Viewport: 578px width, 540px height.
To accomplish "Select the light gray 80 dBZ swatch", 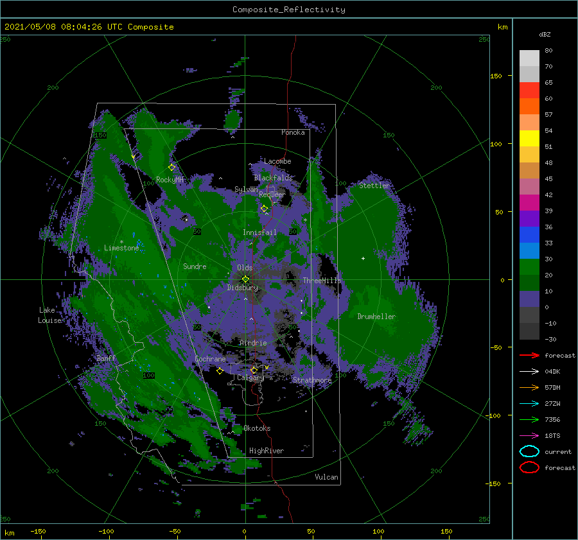I will pyautogui.click(x=529, y=58).
